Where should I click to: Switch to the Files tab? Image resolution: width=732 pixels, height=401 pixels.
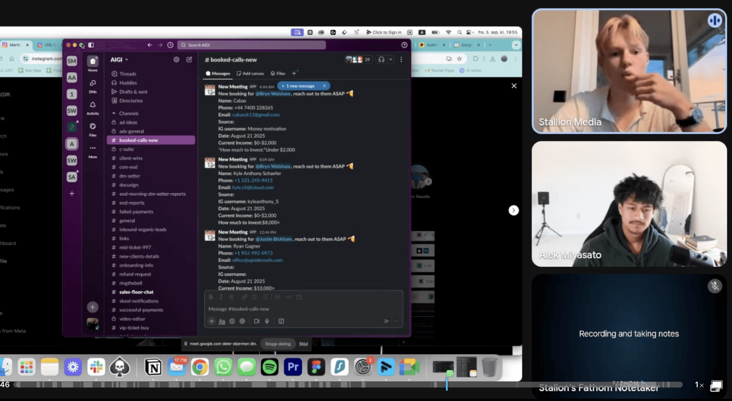[x=278, y=73]
